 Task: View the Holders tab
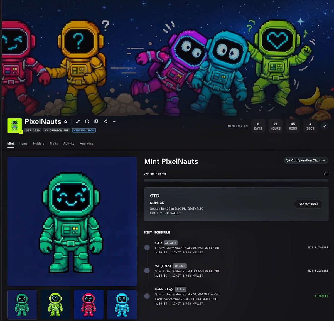pos(39,143)
